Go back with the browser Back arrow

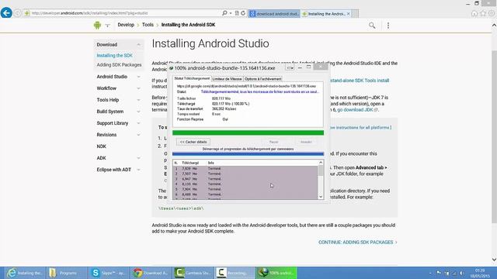6,13
